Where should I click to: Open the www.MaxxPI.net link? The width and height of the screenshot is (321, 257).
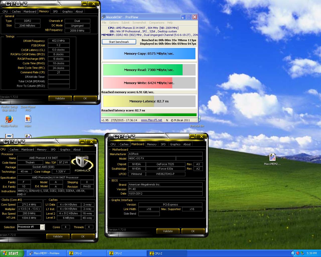[151, 120]
